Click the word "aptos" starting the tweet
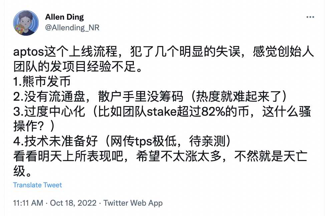 click(x=26, y=52)
